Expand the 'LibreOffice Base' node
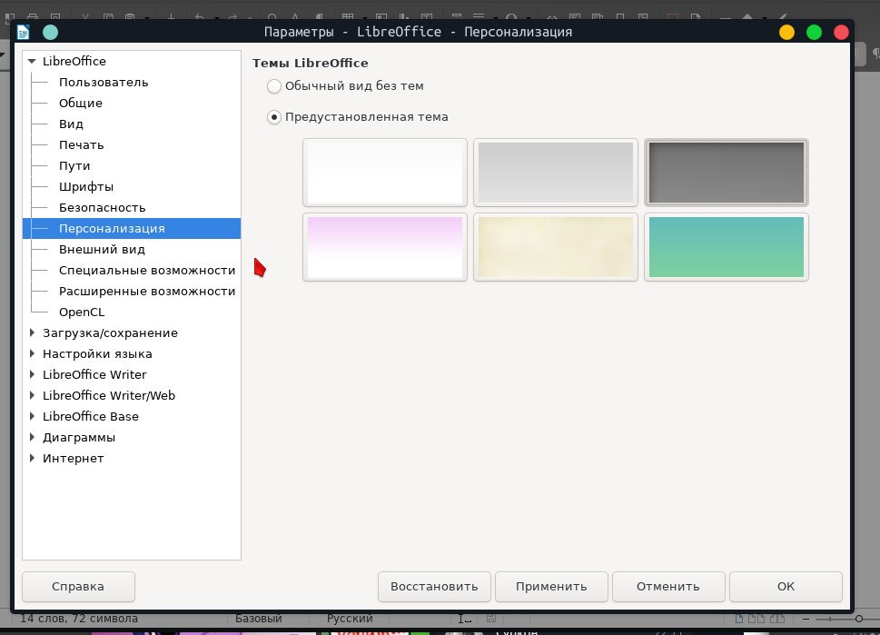The height and width of the screenshot is (635, 880). (x=32, y=416)
